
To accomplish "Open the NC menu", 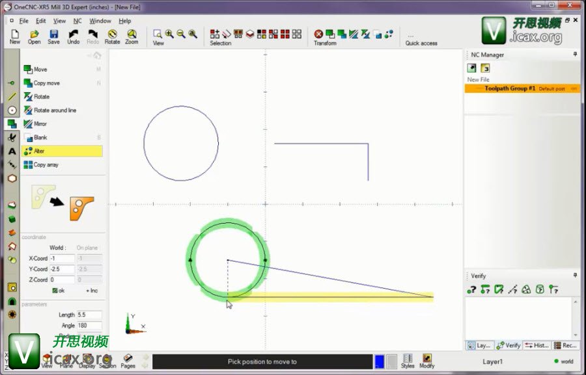I will (77, 21).
